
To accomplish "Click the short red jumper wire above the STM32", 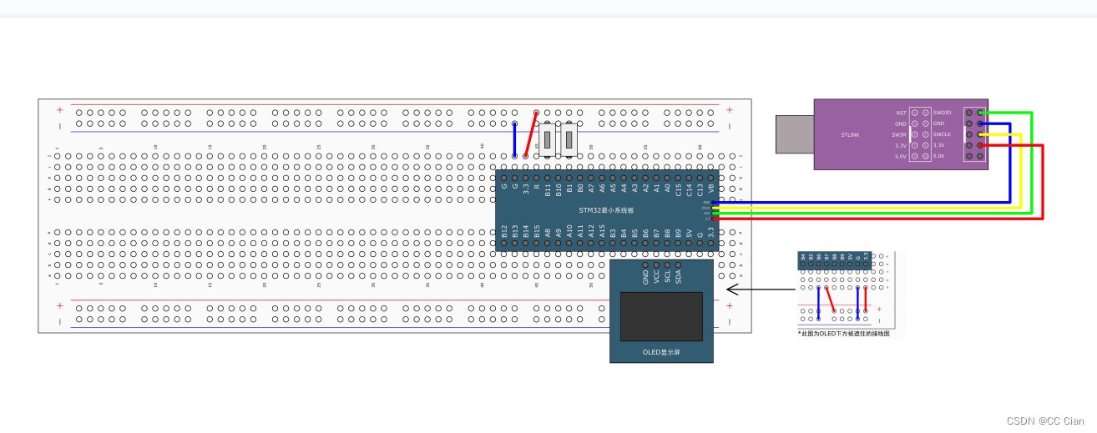I will click(531, 134).
